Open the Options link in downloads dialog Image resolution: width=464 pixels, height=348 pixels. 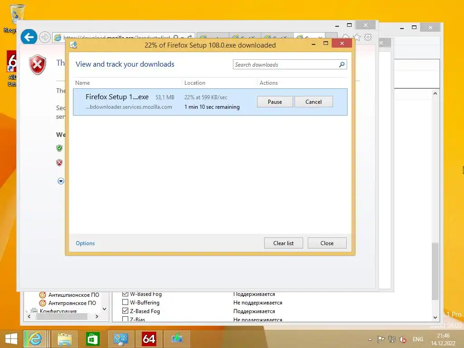tap(85, 243)
